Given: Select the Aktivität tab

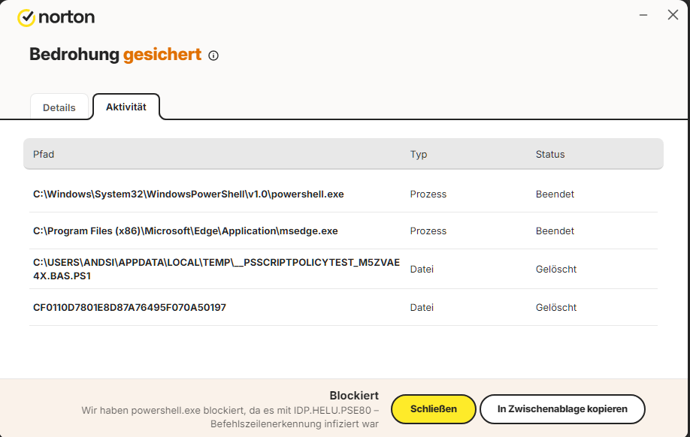Looking at the screenshot, I should point(126,107).
